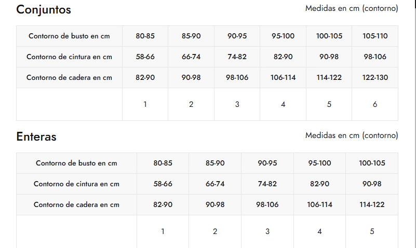The width and height of the screenshot is (416, 248).
Task: Click the 58-66 cintura cell in Enteras
Action: (x=163, y=184)
